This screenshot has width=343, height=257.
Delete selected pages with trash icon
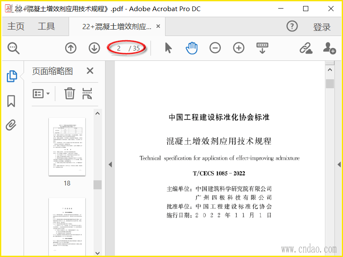[70, 93]
